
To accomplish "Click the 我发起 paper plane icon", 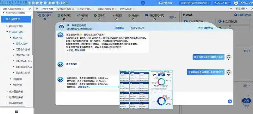I will coord(78,16).
